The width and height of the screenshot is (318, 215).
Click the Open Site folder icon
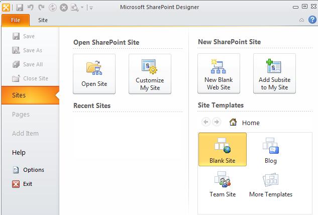94,68
